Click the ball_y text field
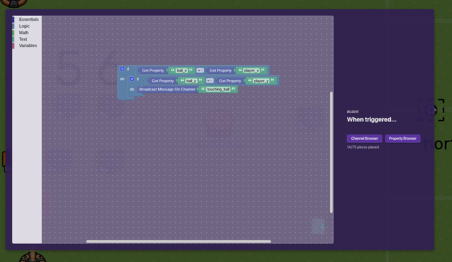The height and width of the screenshot is (262, 452). (191, 81)
